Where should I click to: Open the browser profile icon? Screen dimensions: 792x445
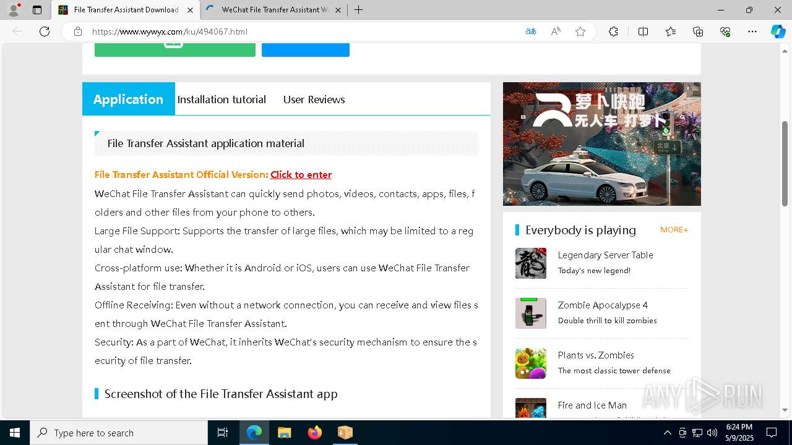14,10
